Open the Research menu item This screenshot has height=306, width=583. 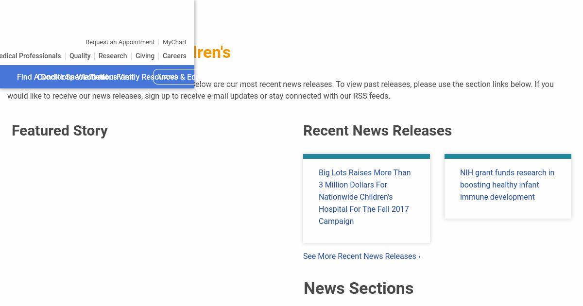113,56
